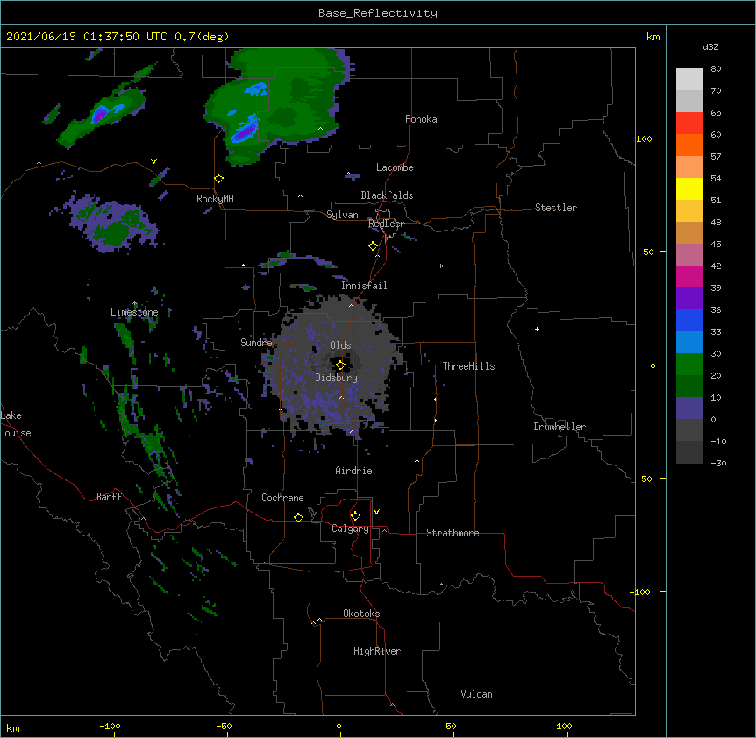The image size is (756, 738).
Task: Click the Banff label
Action: pos(109,497)
